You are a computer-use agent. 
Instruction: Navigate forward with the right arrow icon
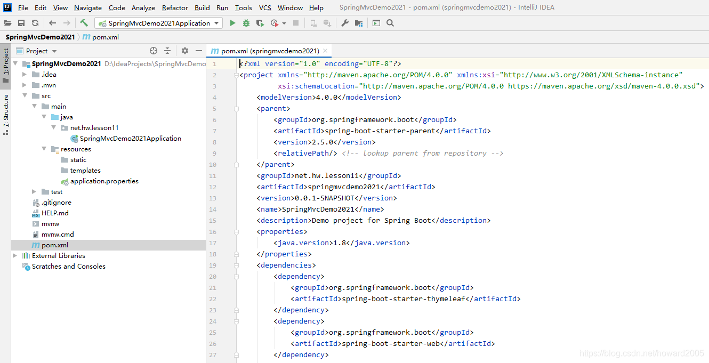point(67,23)
